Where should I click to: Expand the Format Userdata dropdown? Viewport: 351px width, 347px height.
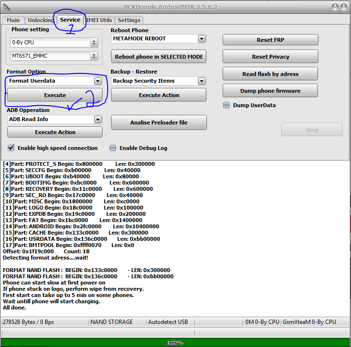[98, 81]
